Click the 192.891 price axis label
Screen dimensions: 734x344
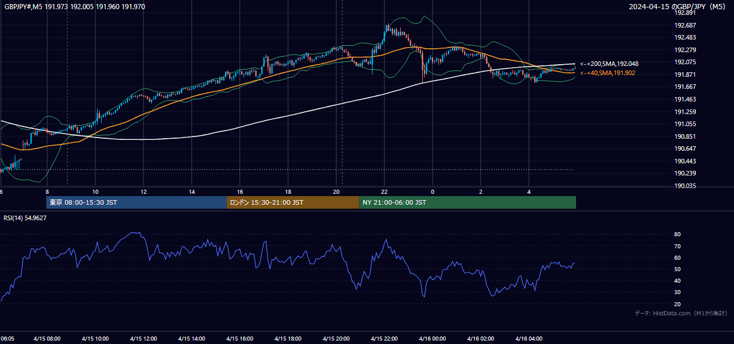(686, 13)
